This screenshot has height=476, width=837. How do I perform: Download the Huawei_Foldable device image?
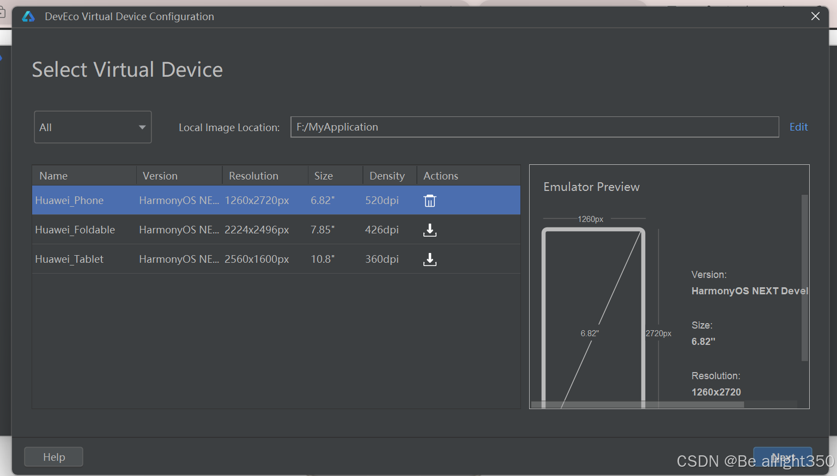click(430, 230)
